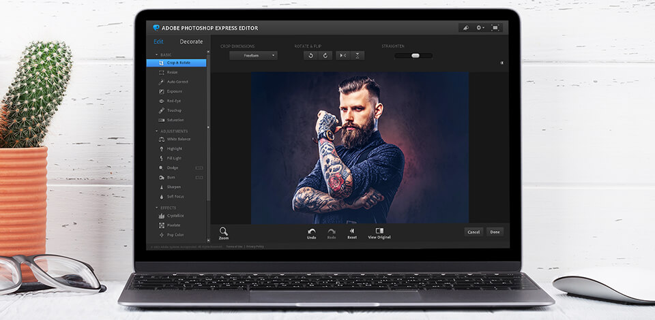Rotate image counterclockwise
The height and width of the screenshot is (320, 655).
coord(311,55)
